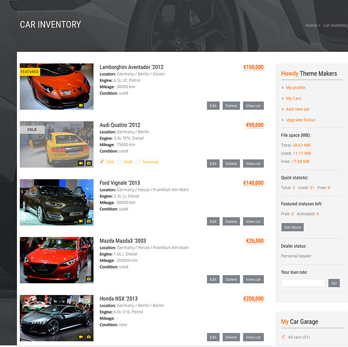
Task: Enable the Featured checkbox for Audi Quattro
Action: [x=138, y=162]
